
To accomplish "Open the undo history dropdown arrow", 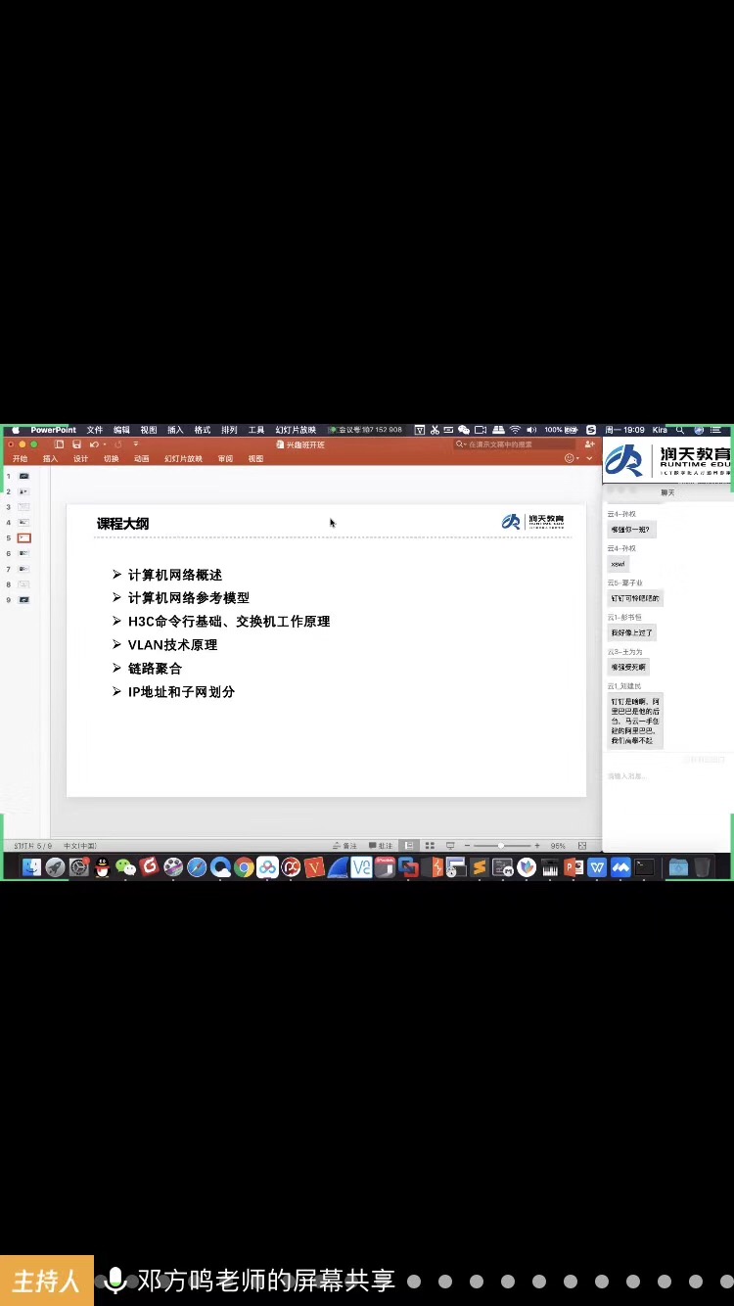I will click(x=104, y=444).
